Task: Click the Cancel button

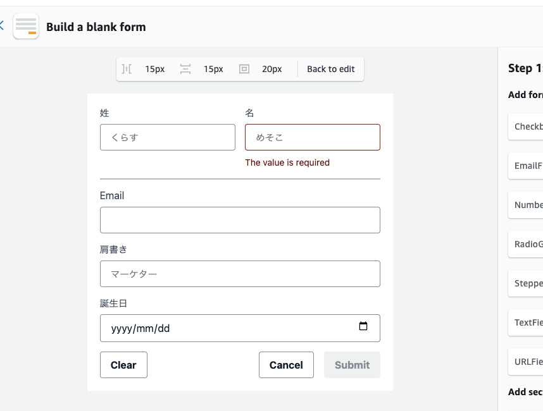Action: tap(286, 365)
